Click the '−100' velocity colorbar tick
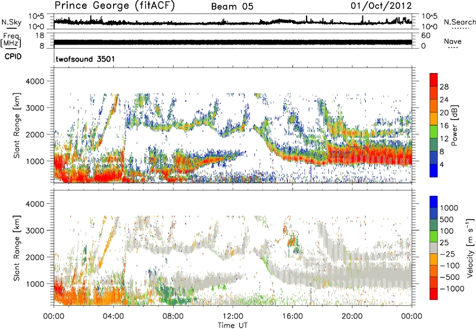The width and height of the screenshot is (476, 329). 450,265
